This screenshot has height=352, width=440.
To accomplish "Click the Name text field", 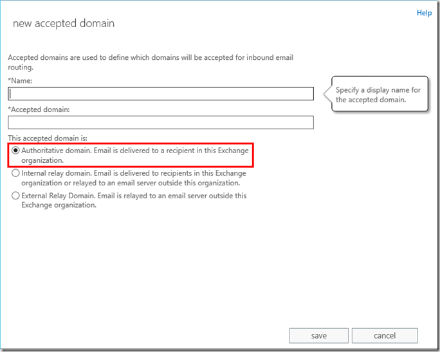I will pyautogui.click(x=161, y=94).
